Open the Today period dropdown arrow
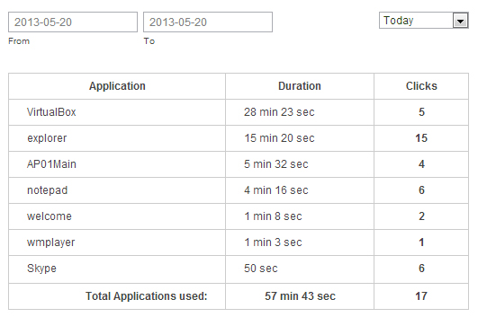The image size is (487, 326). click(460, 21)
